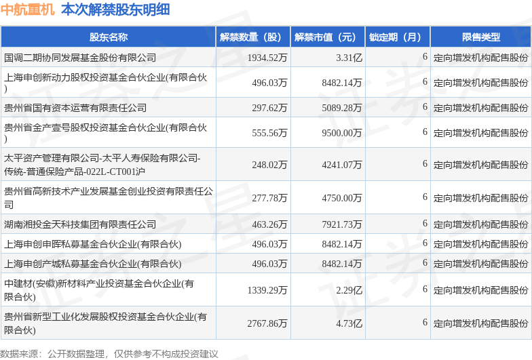Click 8482.14万 in 上海申创新动力 row
532x360 pixels.
342,83
